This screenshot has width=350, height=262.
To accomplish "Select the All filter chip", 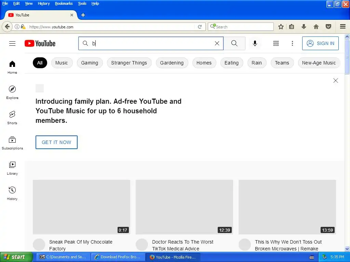I will pos(40,63).
